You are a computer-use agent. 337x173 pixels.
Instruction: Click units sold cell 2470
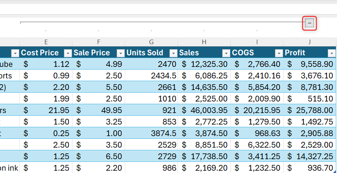(151, 64)
